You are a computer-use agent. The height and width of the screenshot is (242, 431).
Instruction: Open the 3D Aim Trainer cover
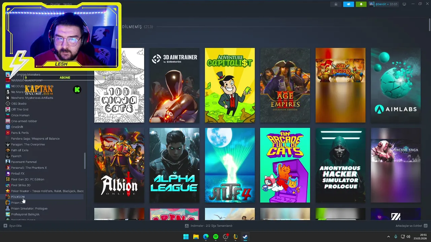[x=174, y=85]
